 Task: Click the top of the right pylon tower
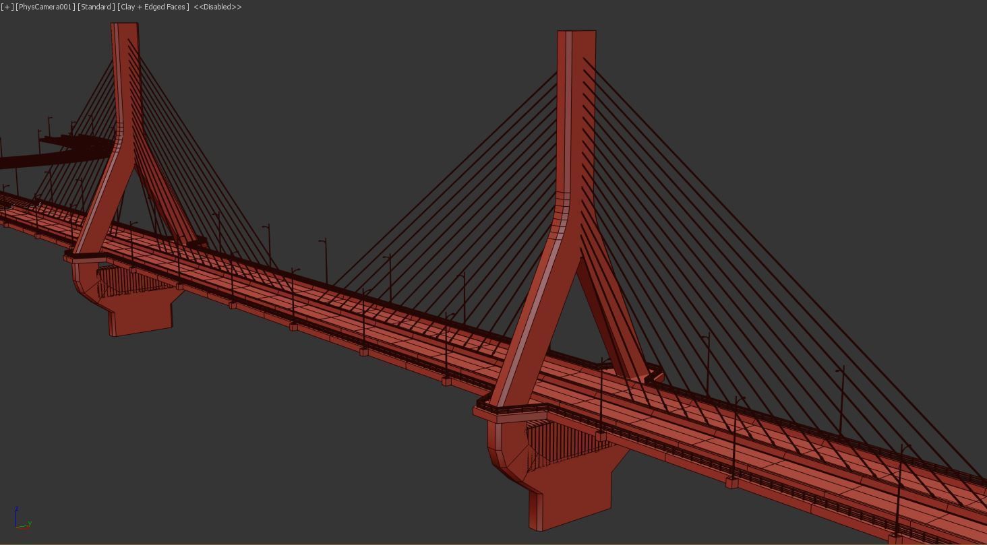(576, 37)
